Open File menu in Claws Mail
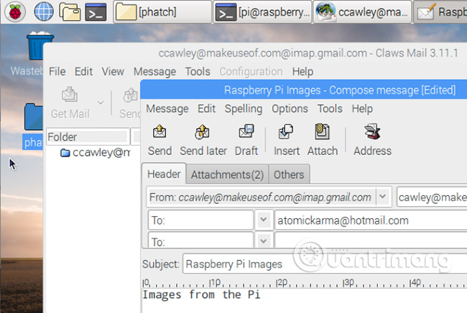This screenshot has width=467, height=313. point(57,71)
